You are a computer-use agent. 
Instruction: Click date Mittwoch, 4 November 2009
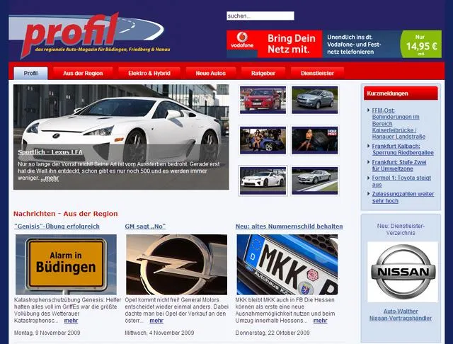click(159, 333)
